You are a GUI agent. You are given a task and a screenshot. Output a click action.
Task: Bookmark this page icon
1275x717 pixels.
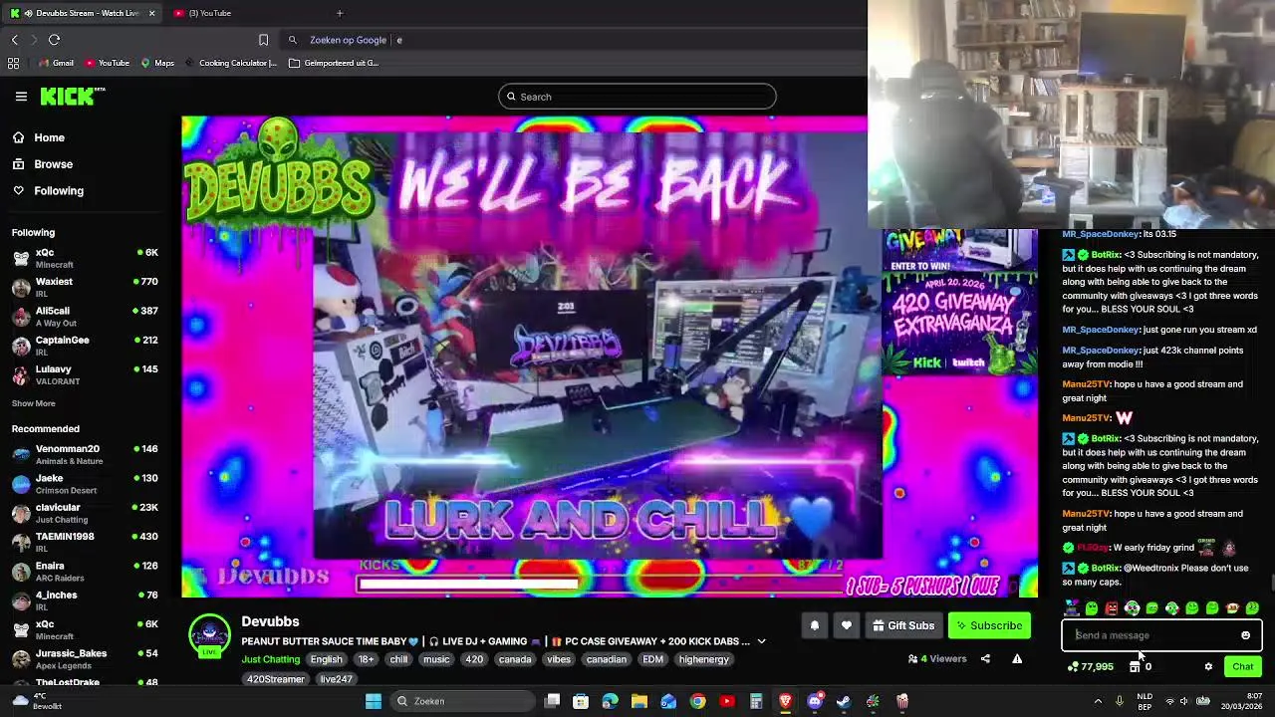263,40
